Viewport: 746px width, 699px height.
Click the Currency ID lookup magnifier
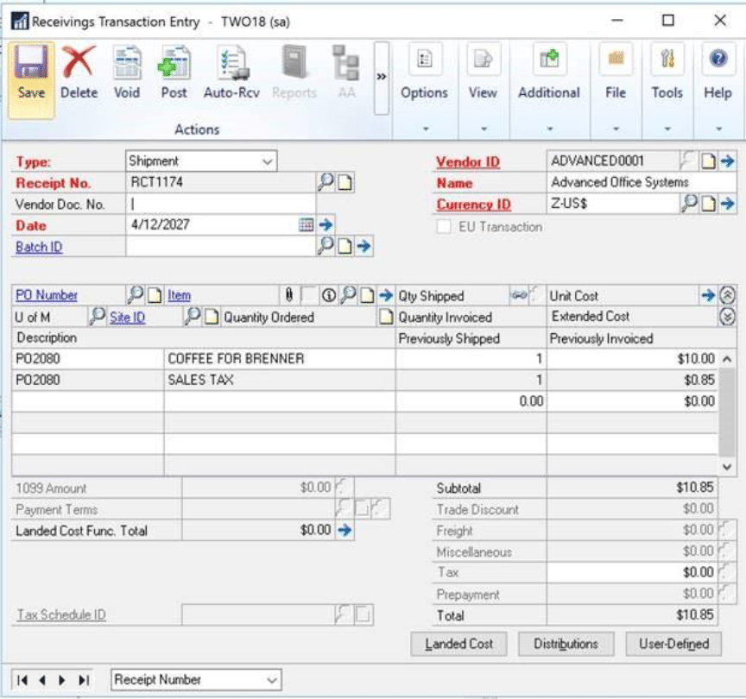point(690,204)
